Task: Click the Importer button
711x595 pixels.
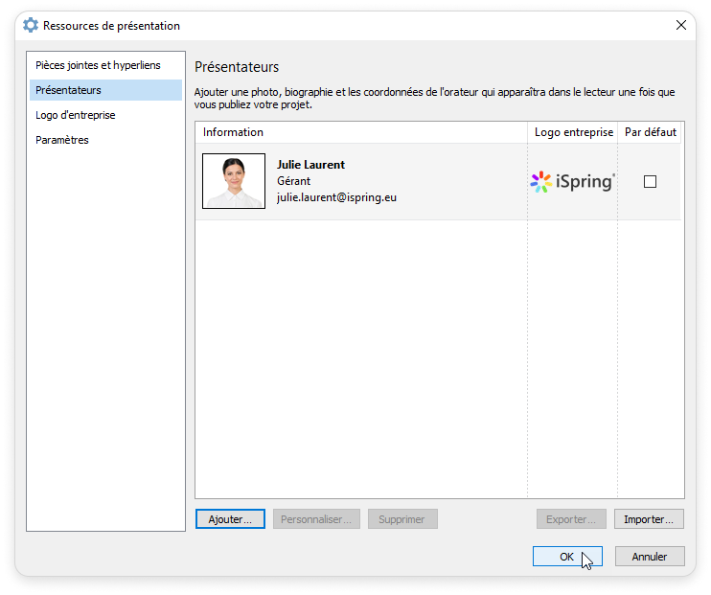Action: [649, 519]
